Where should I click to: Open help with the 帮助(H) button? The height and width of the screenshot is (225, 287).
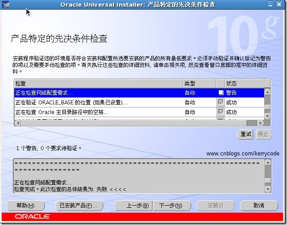click(x=25, y=206)
